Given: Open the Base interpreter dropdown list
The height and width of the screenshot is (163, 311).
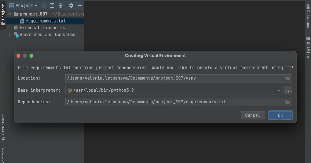Looking at the screenshot, I should [x=279, y=90].
